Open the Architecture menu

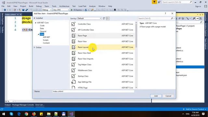64,6
